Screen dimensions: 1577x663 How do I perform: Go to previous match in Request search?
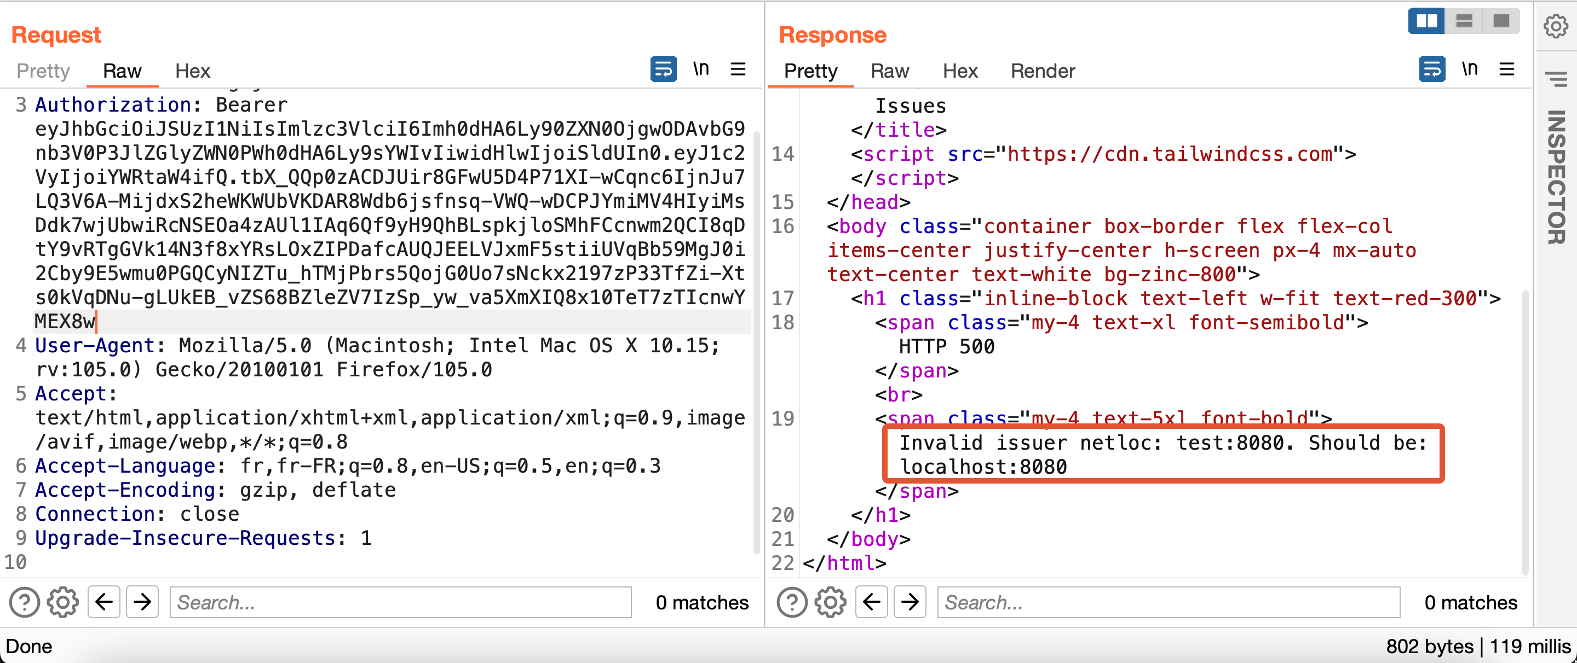[104, 602]
